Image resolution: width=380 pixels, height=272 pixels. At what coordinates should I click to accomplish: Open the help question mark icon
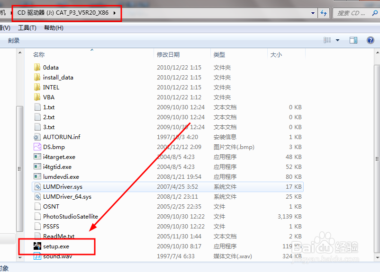coord(371,40)
